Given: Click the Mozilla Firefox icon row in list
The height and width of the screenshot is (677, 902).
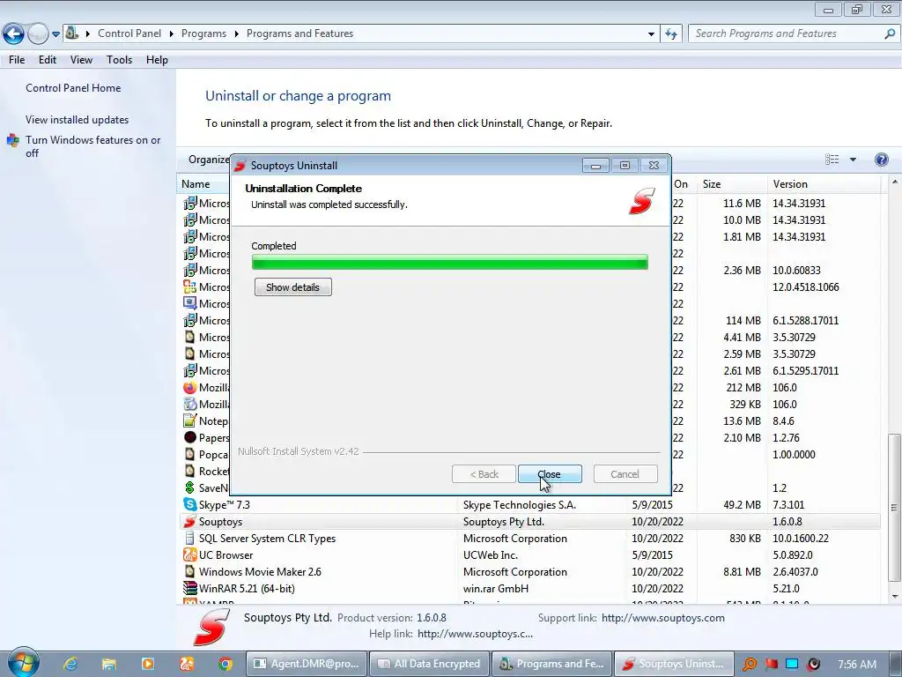Looking at the screenshot, I should pos(190,388).
